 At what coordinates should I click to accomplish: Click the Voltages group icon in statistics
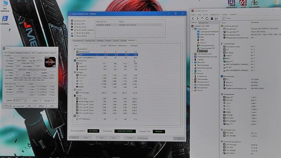pos(75,72)
